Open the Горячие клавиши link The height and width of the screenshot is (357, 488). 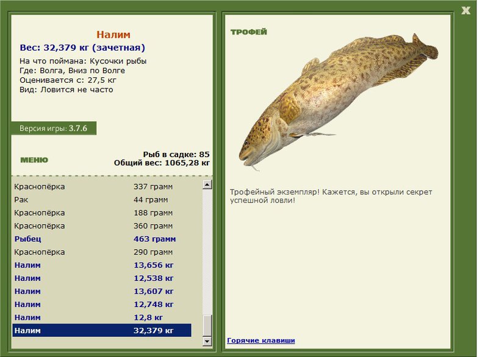261,340
